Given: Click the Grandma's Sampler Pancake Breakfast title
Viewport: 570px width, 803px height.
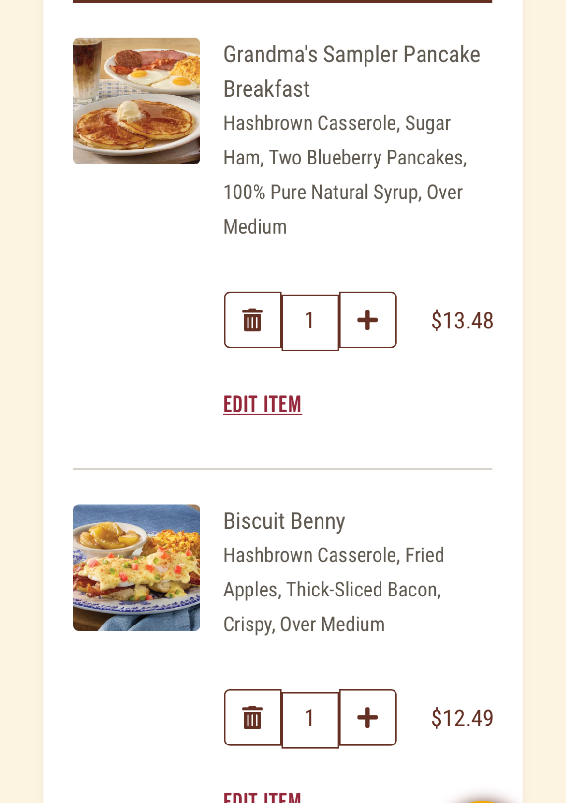Looking at the screenshot, I should pyautogui.click(x=351, y=72).
